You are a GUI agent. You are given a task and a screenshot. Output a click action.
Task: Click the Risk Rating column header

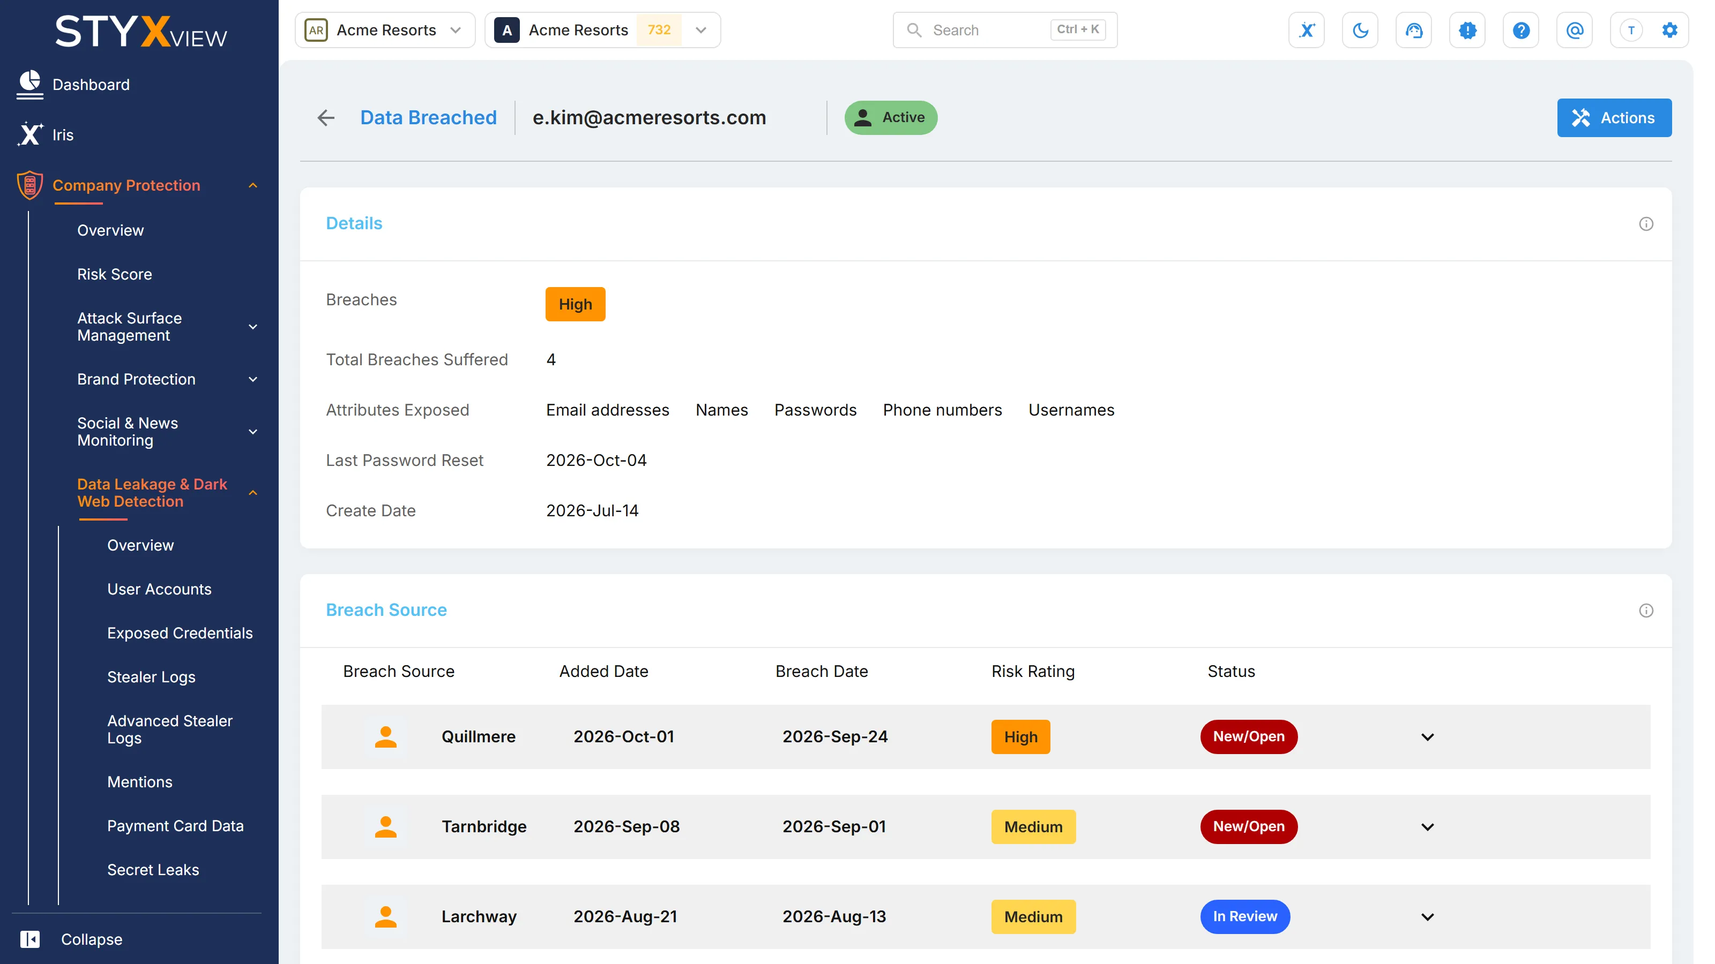click(x=1033, y=671)
